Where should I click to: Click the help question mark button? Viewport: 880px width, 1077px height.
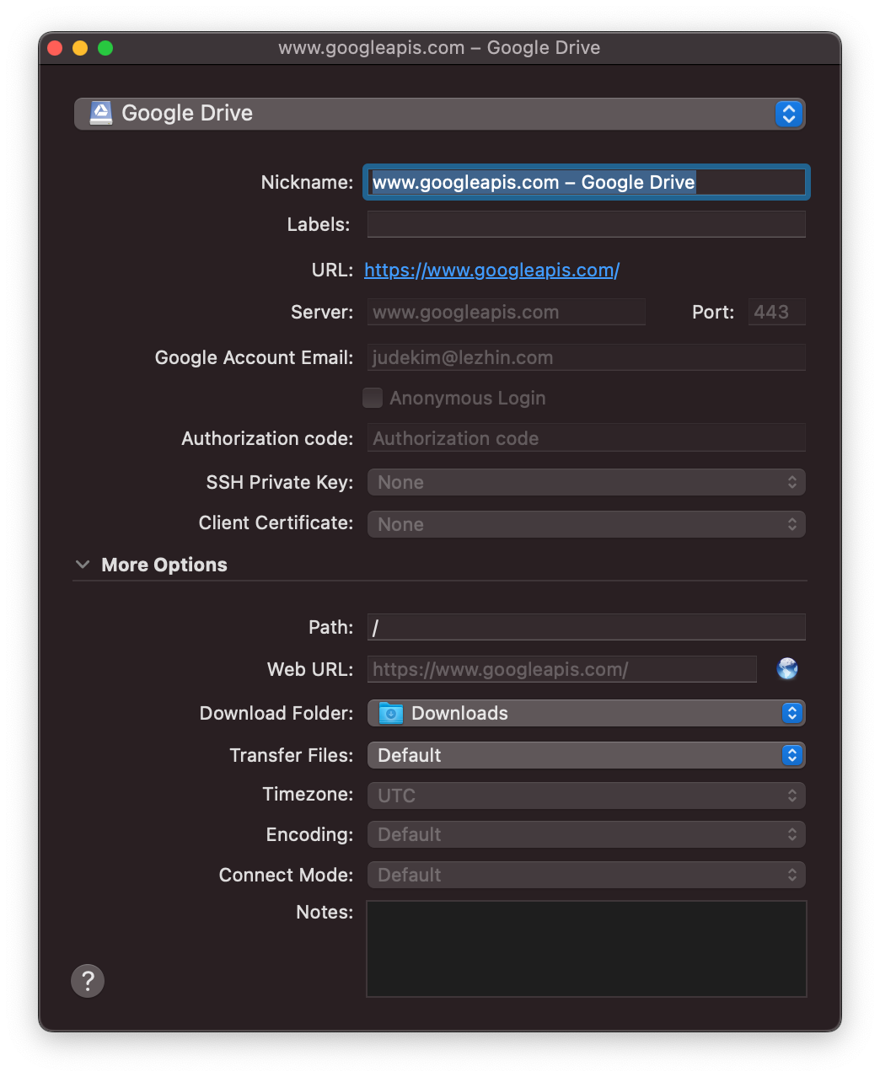(x=88, y=981)
